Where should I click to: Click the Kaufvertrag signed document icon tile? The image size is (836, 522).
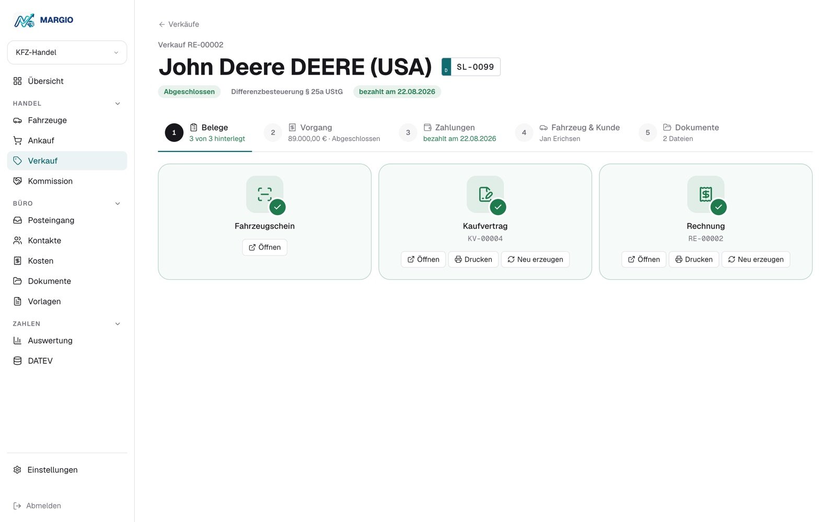(485, 194)
